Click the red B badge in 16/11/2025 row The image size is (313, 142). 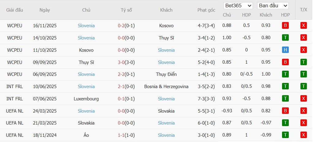point(285,26)
